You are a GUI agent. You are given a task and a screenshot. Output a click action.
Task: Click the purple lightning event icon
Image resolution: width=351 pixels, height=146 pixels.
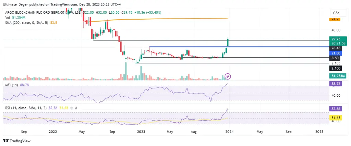pos(228,76)
